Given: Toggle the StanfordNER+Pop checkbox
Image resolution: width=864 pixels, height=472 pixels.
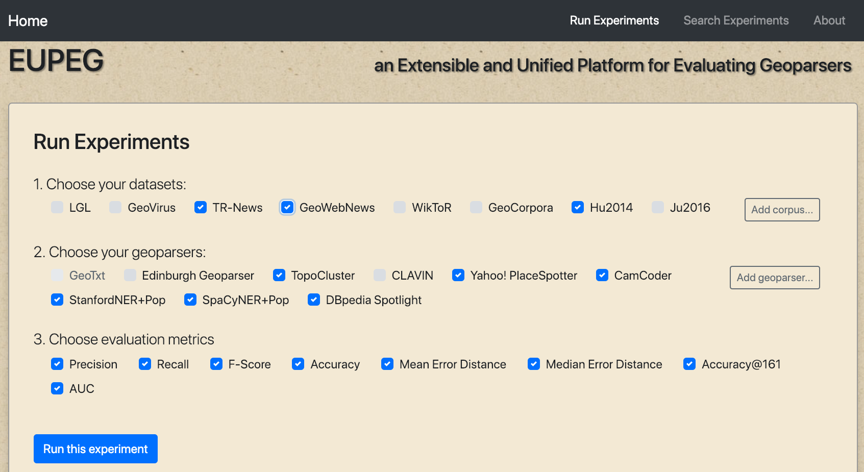Looking at the screenshot, I should (57, 300).
